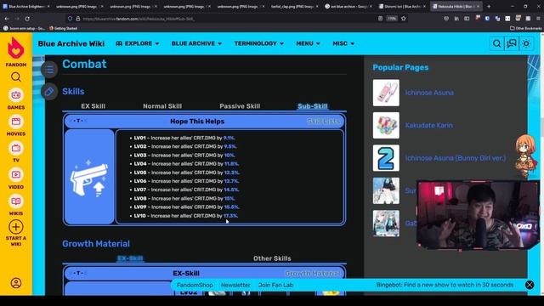Switch to the Other Skills tab
Image resolution: width=544 pixels, height=306 pixels.
click(272, 258)
